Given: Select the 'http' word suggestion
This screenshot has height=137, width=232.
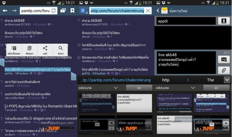Looking at the screenshot, I should tap(165, 80).
